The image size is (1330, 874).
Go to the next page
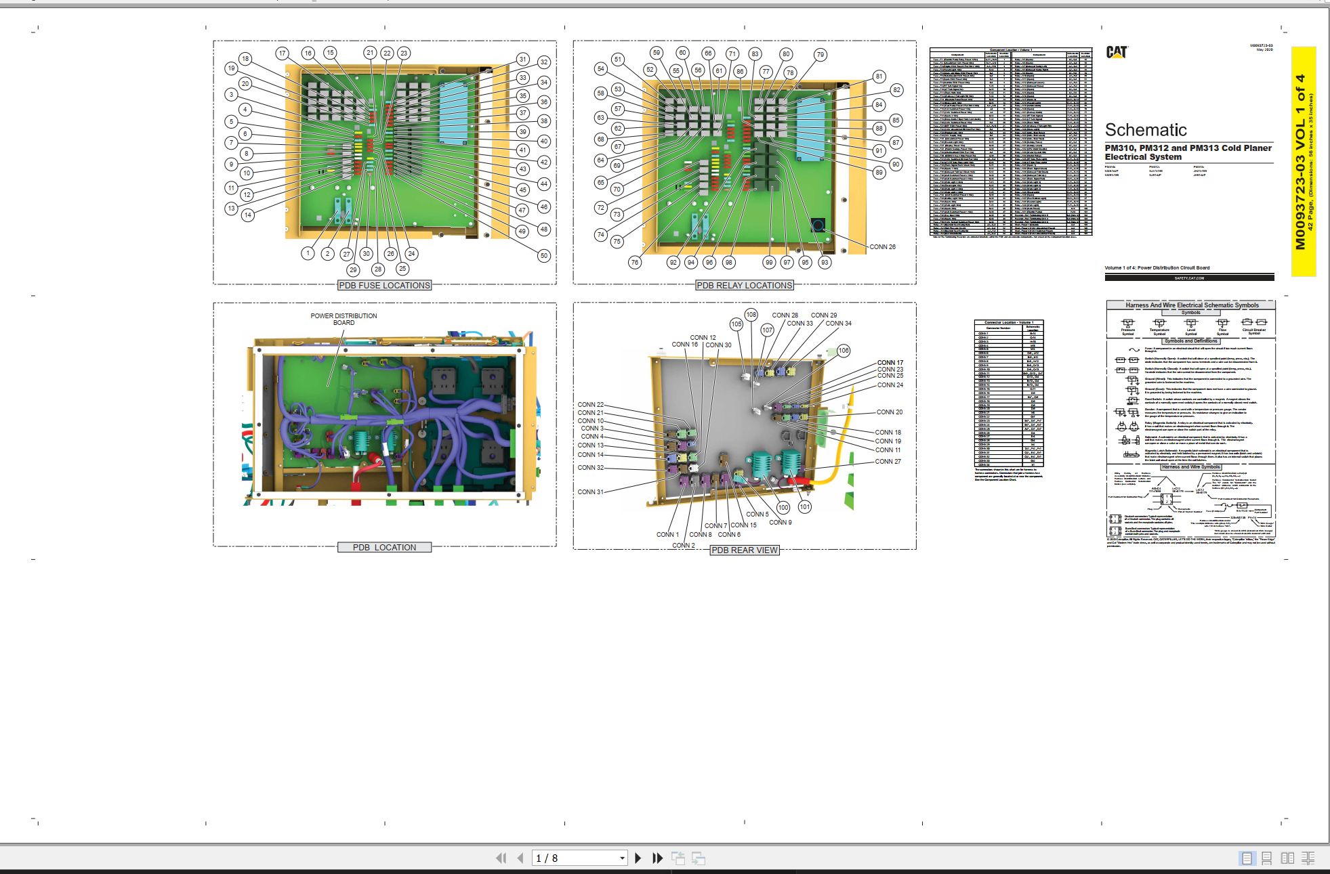[x=638, y=858]
